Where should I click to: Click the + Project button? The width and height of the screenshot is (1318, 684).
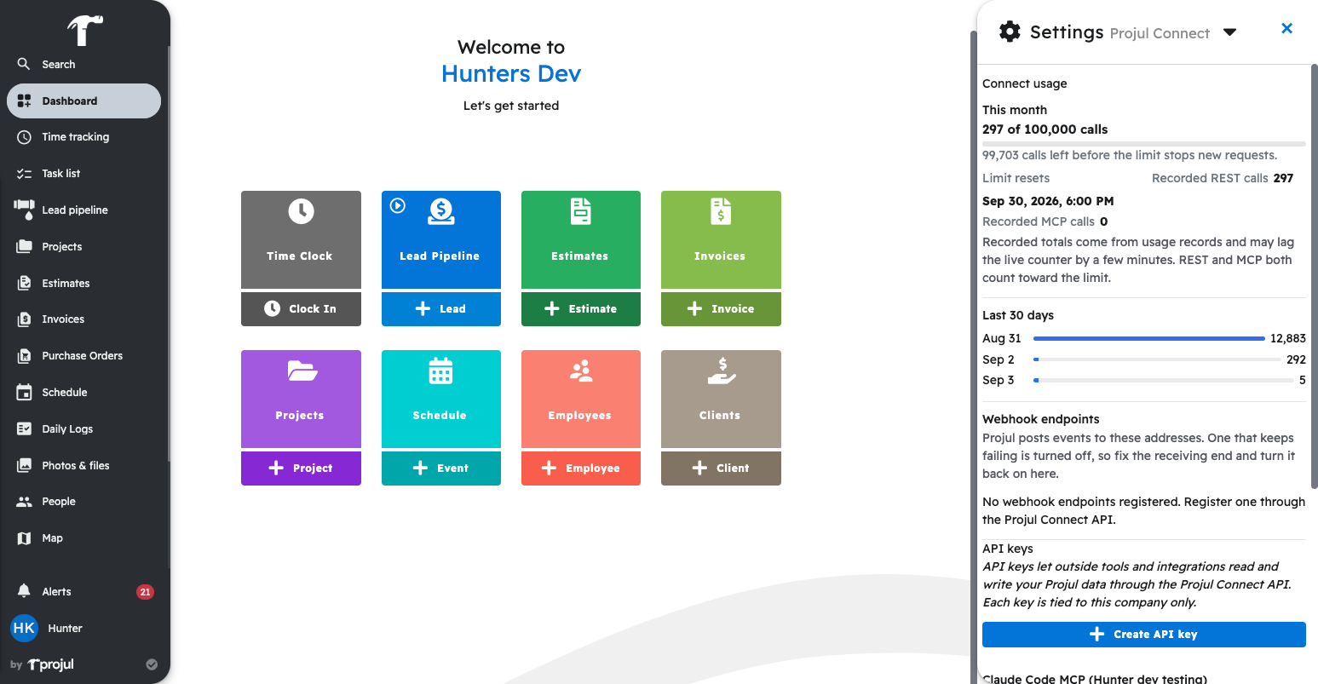tap(301, 468)
